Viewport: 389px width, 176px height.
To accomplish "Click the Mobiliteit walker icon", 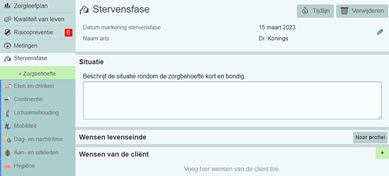I will [x=7, y=126].
